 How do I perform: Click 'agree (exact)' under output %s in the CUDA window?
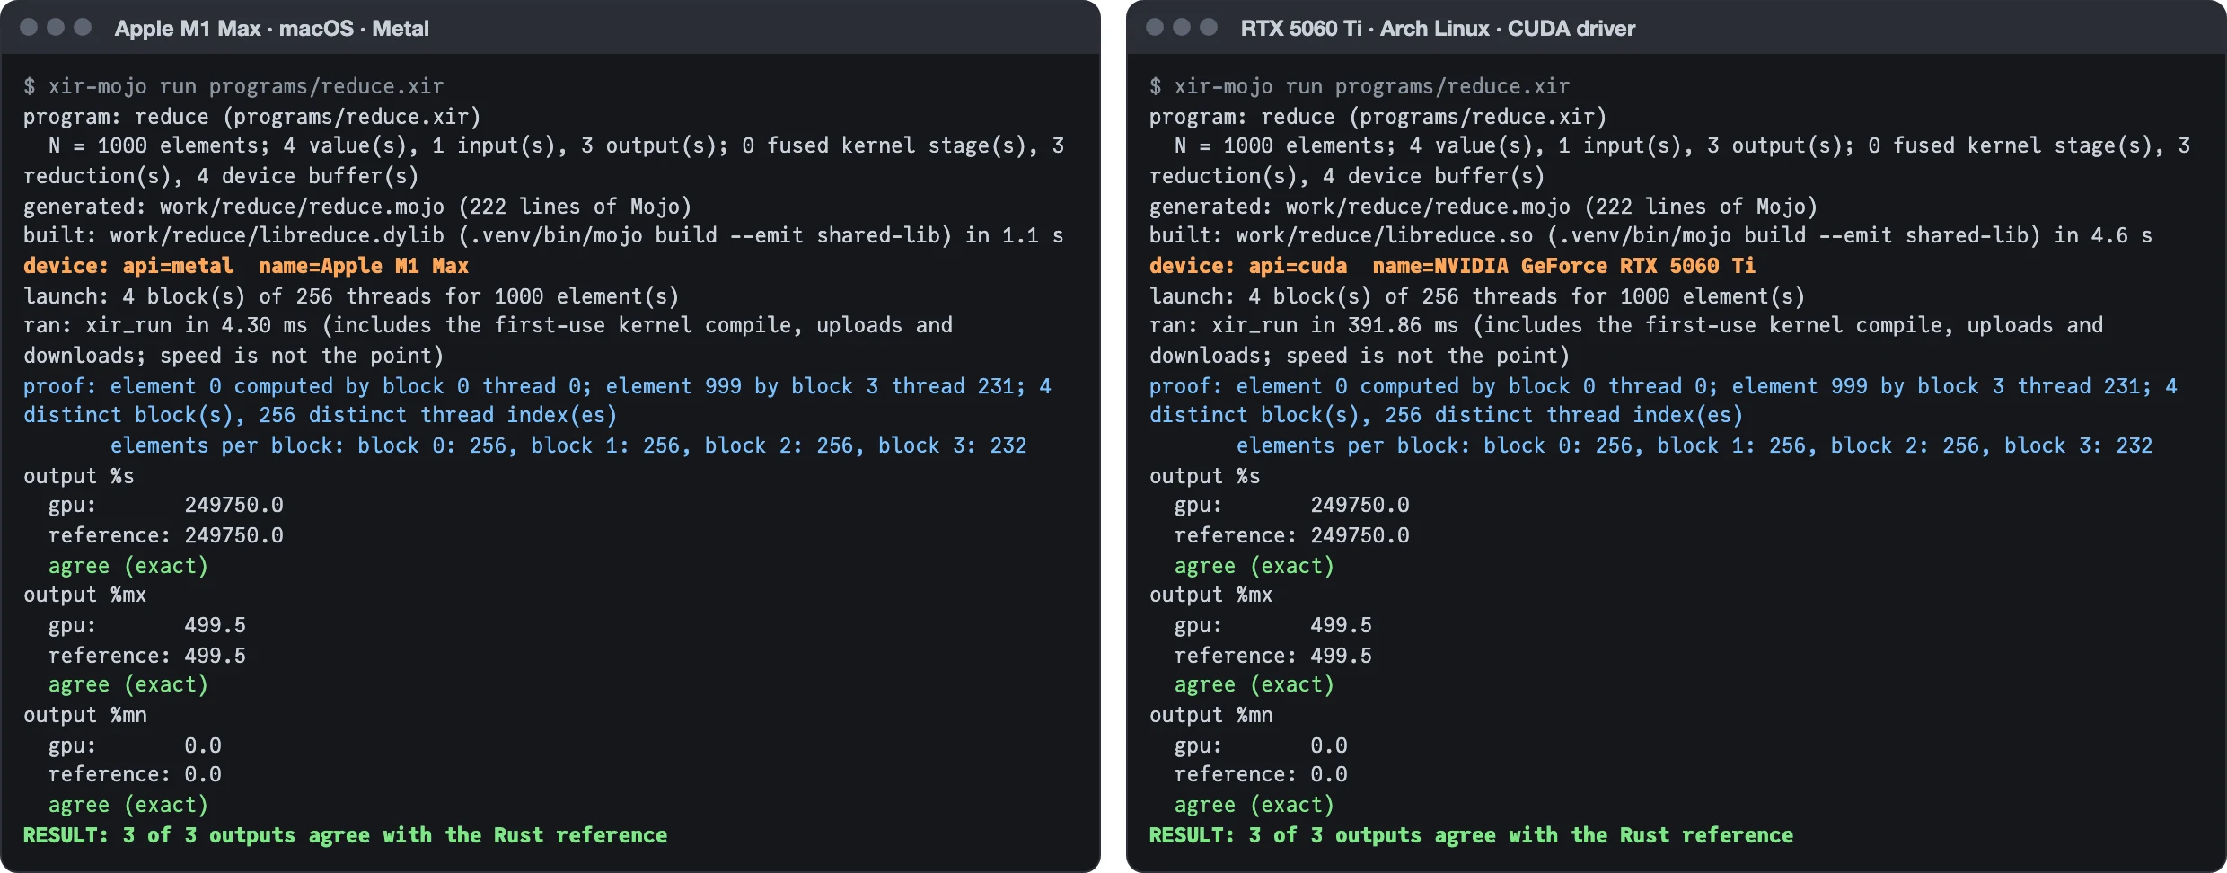(1254, 566)
